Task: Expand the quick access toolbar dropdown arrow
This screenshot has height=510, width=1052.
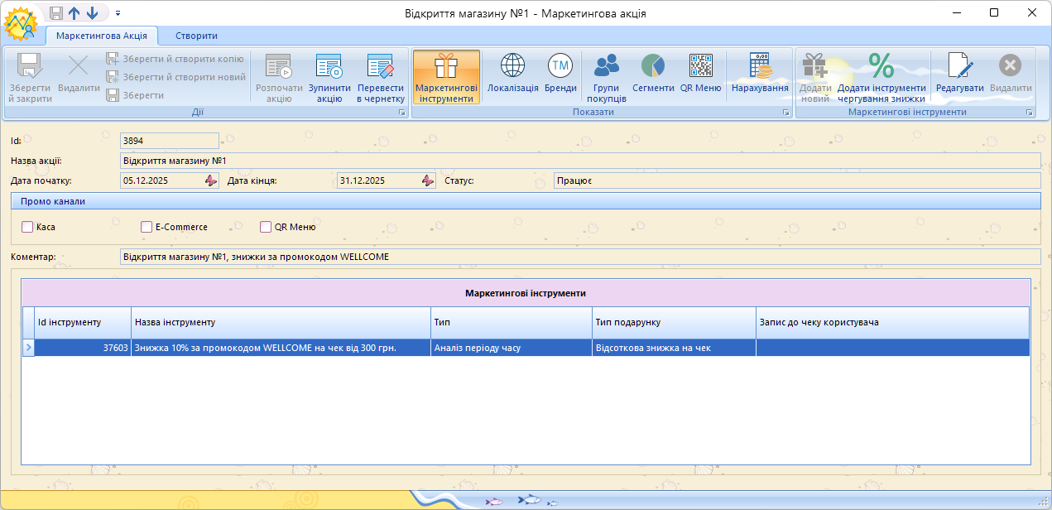Action: coord(118,13)
